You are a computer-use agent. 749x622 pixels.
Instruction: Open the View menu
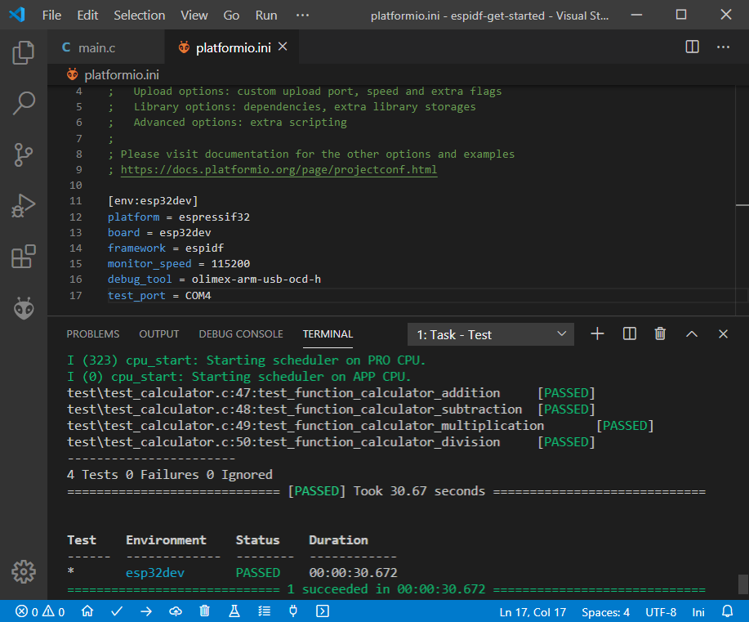[194, 16]
